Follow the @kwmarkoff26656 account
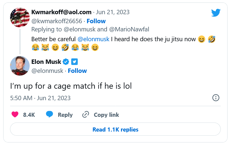The width and height of the screenshot is (230, 146). [x=96, y=21]
